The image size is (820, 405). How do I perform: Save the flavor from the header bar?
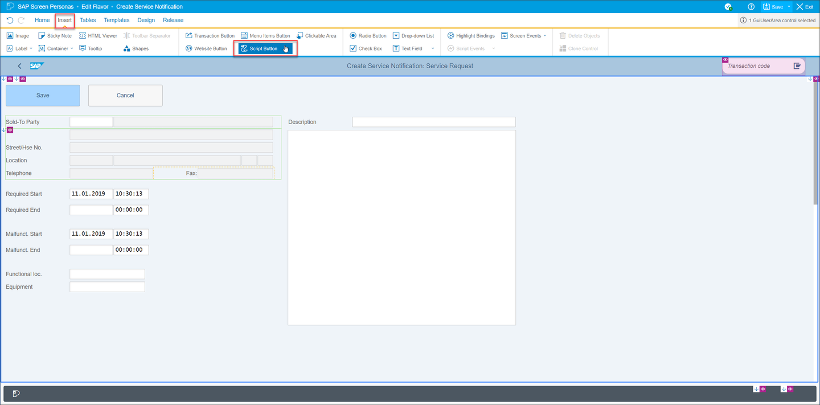(773, 7)
